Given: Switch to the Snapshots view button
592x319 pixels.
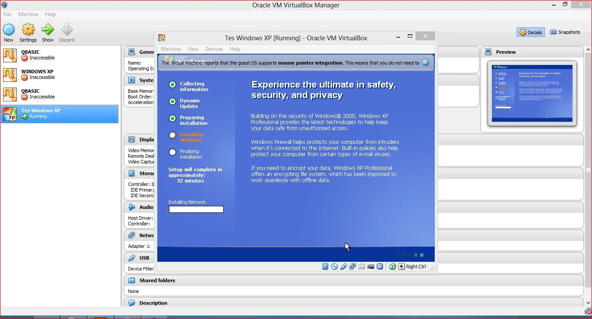Looking at the screenshot, I should coord(565,32).
